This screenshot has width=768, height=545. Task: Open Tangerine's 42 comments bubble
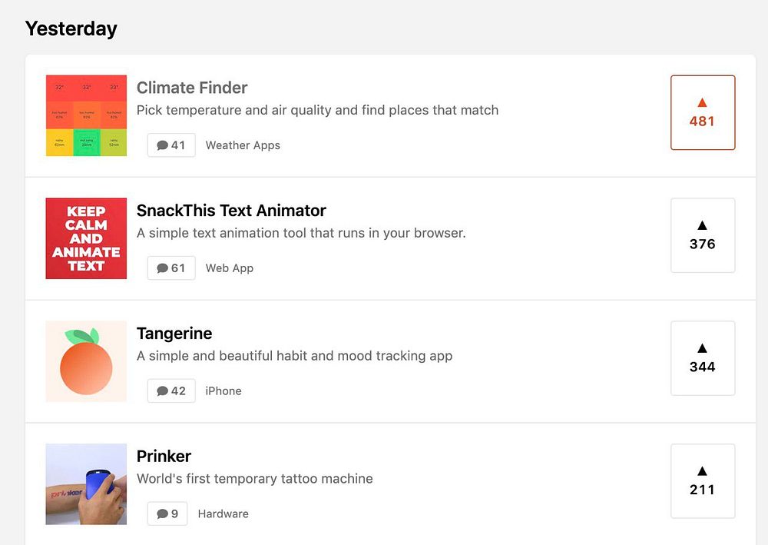pos(171,391)
